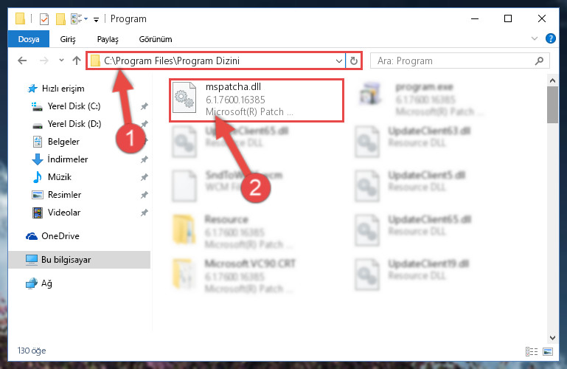The width and height of the screenshot is (567, 369).
Task: Click the Back navigation arrow
Action: coord(22,61)
